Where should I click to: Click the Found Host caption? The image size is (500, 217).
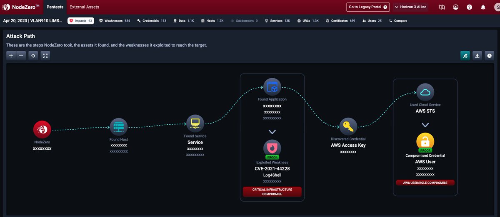coord(119,140)
